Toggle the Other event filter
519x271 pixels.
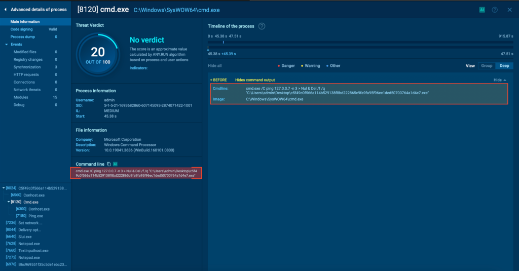pos(333,66)
